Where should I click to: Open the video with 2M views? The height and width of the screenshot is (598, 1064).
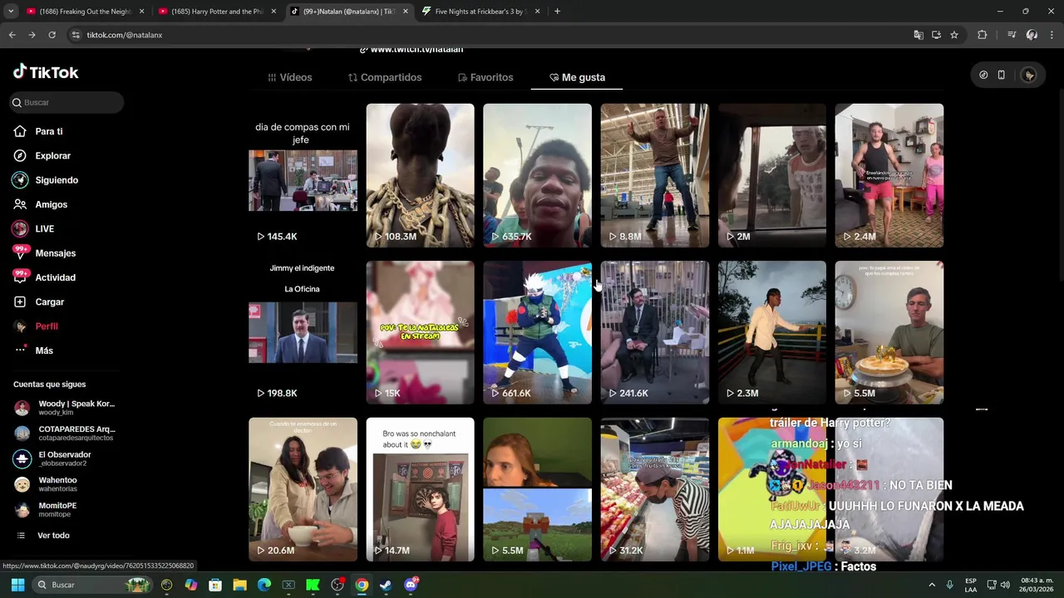pos(771,175)
